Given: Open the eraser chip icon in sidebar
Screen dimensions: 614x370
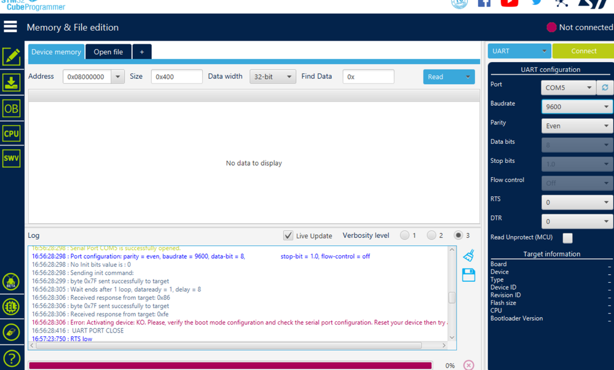Looking at the screenshot, I should [11, 333].
